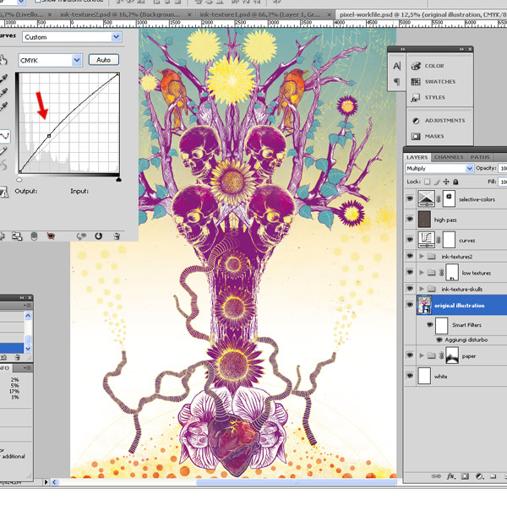Toggle Aggiungi disturbo filter visibility

click(439, 339)
